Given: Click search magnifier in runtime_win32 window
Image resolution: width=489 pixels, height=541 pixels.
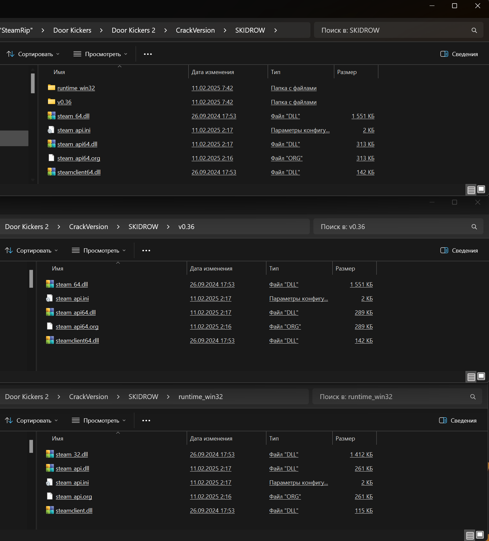Looking at the screenshot, I should pyautogui.click(x=473, y=397).
